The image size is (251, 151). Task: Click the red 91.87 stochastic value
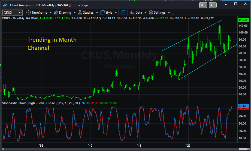coord(95,103)
